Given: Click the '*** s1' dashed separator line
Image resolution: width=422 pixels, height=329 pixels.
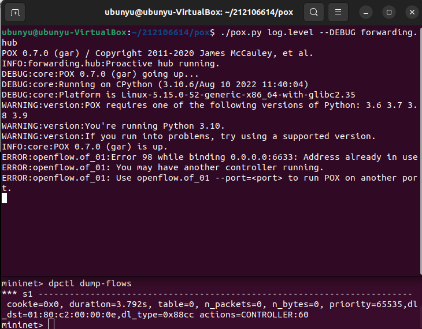Looking at the screenshot, I should pos(207,294).
